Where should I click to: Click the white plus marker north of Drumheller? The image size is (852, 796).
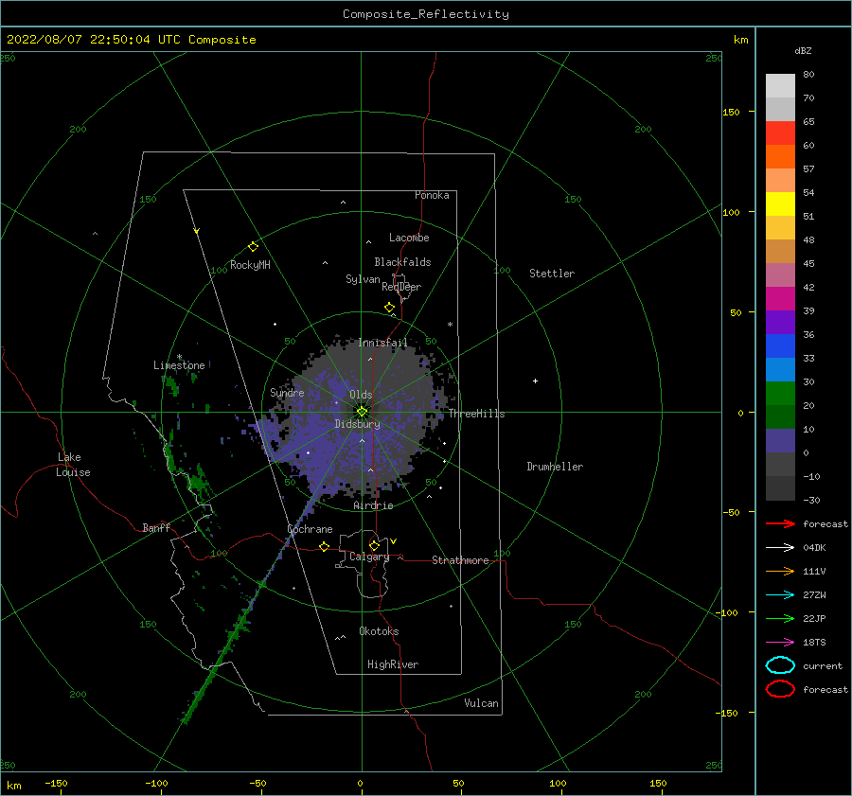(535, 380)
